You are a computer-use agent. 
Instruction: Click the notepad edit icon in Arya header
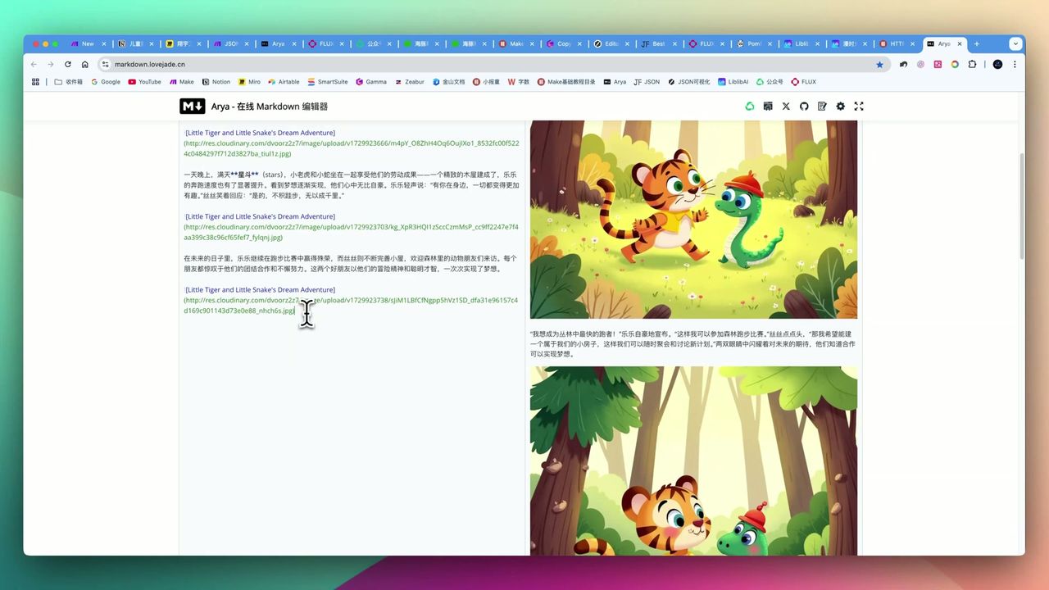point(822,107)
